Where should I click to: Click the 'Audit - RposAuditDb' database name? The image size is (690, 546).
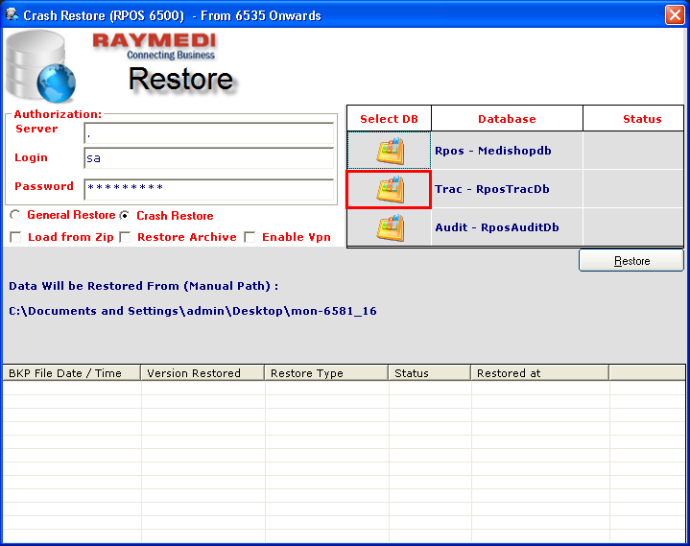pyautogui.click(x=497, y=227)
